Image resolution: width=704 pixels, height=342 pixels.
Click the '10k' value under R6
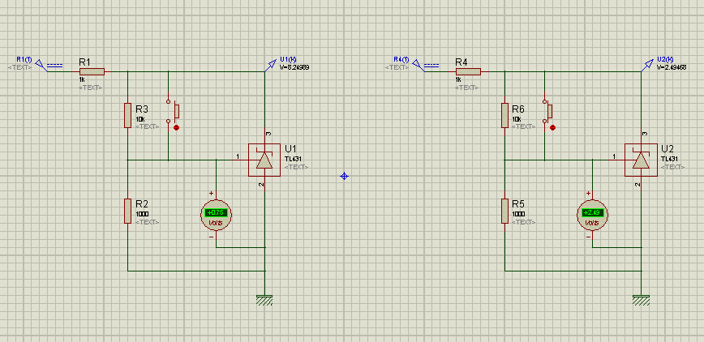point(517,120)
